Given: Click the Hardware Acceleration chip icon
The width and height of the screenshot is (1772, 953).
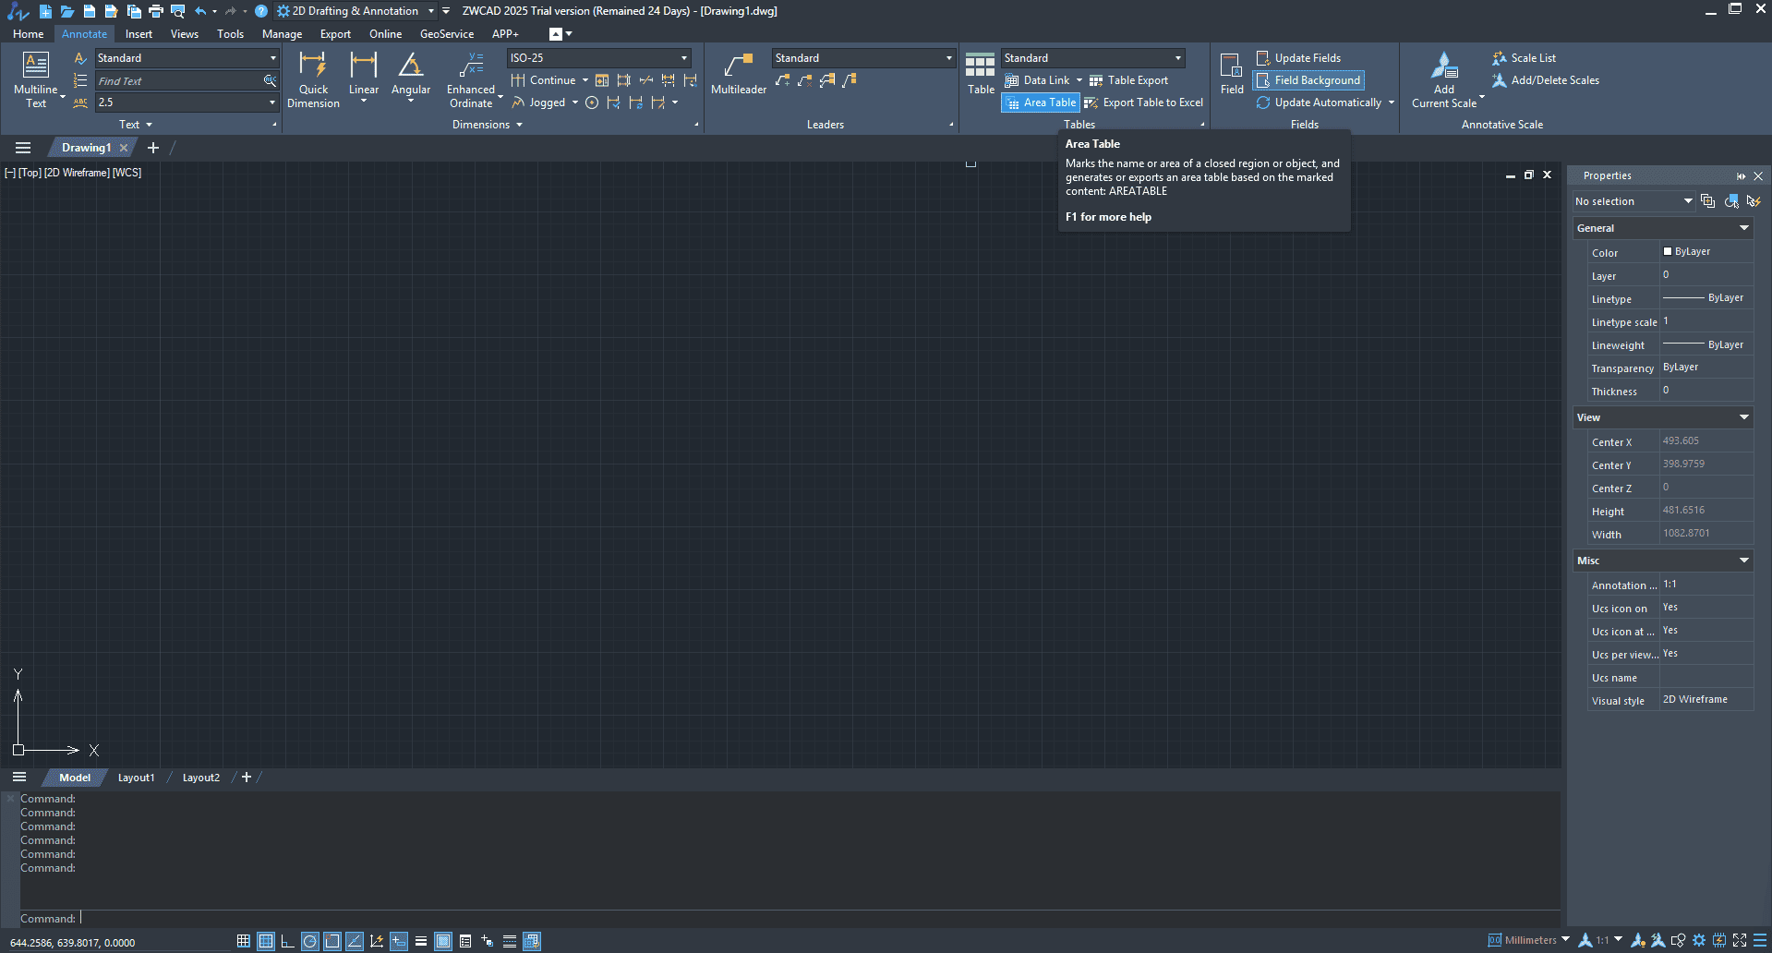Looking at the screenshot, I should 1719,941.
